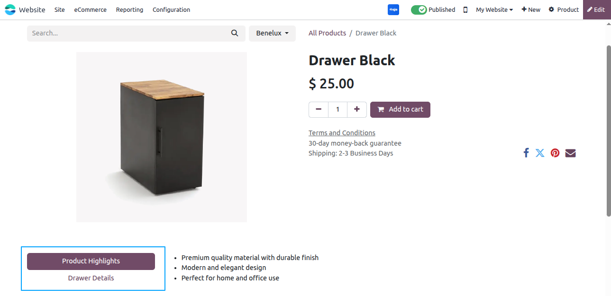The height and width of the screenshot is (296, 611).
Task: Share product on X (Twitter)
Action: [540, 153]
